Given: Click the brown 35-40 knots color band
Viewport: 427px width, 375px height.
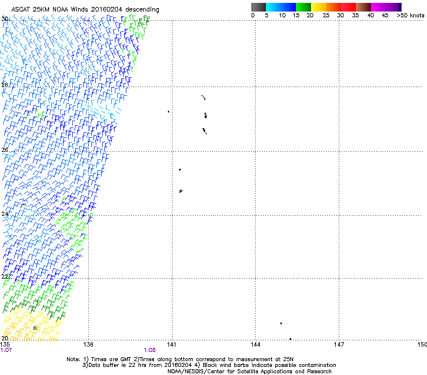Looking at the screenshot, I should pyautogui.click(x=364, y=7).
